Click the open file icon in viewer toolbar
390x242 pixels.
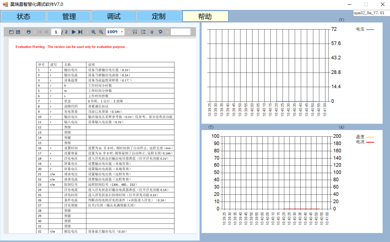click(x=11, y=32)
